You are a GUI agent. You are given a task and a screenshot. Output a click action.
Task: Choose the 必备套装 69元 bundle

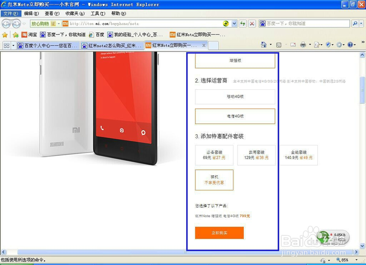click(214, 155)
